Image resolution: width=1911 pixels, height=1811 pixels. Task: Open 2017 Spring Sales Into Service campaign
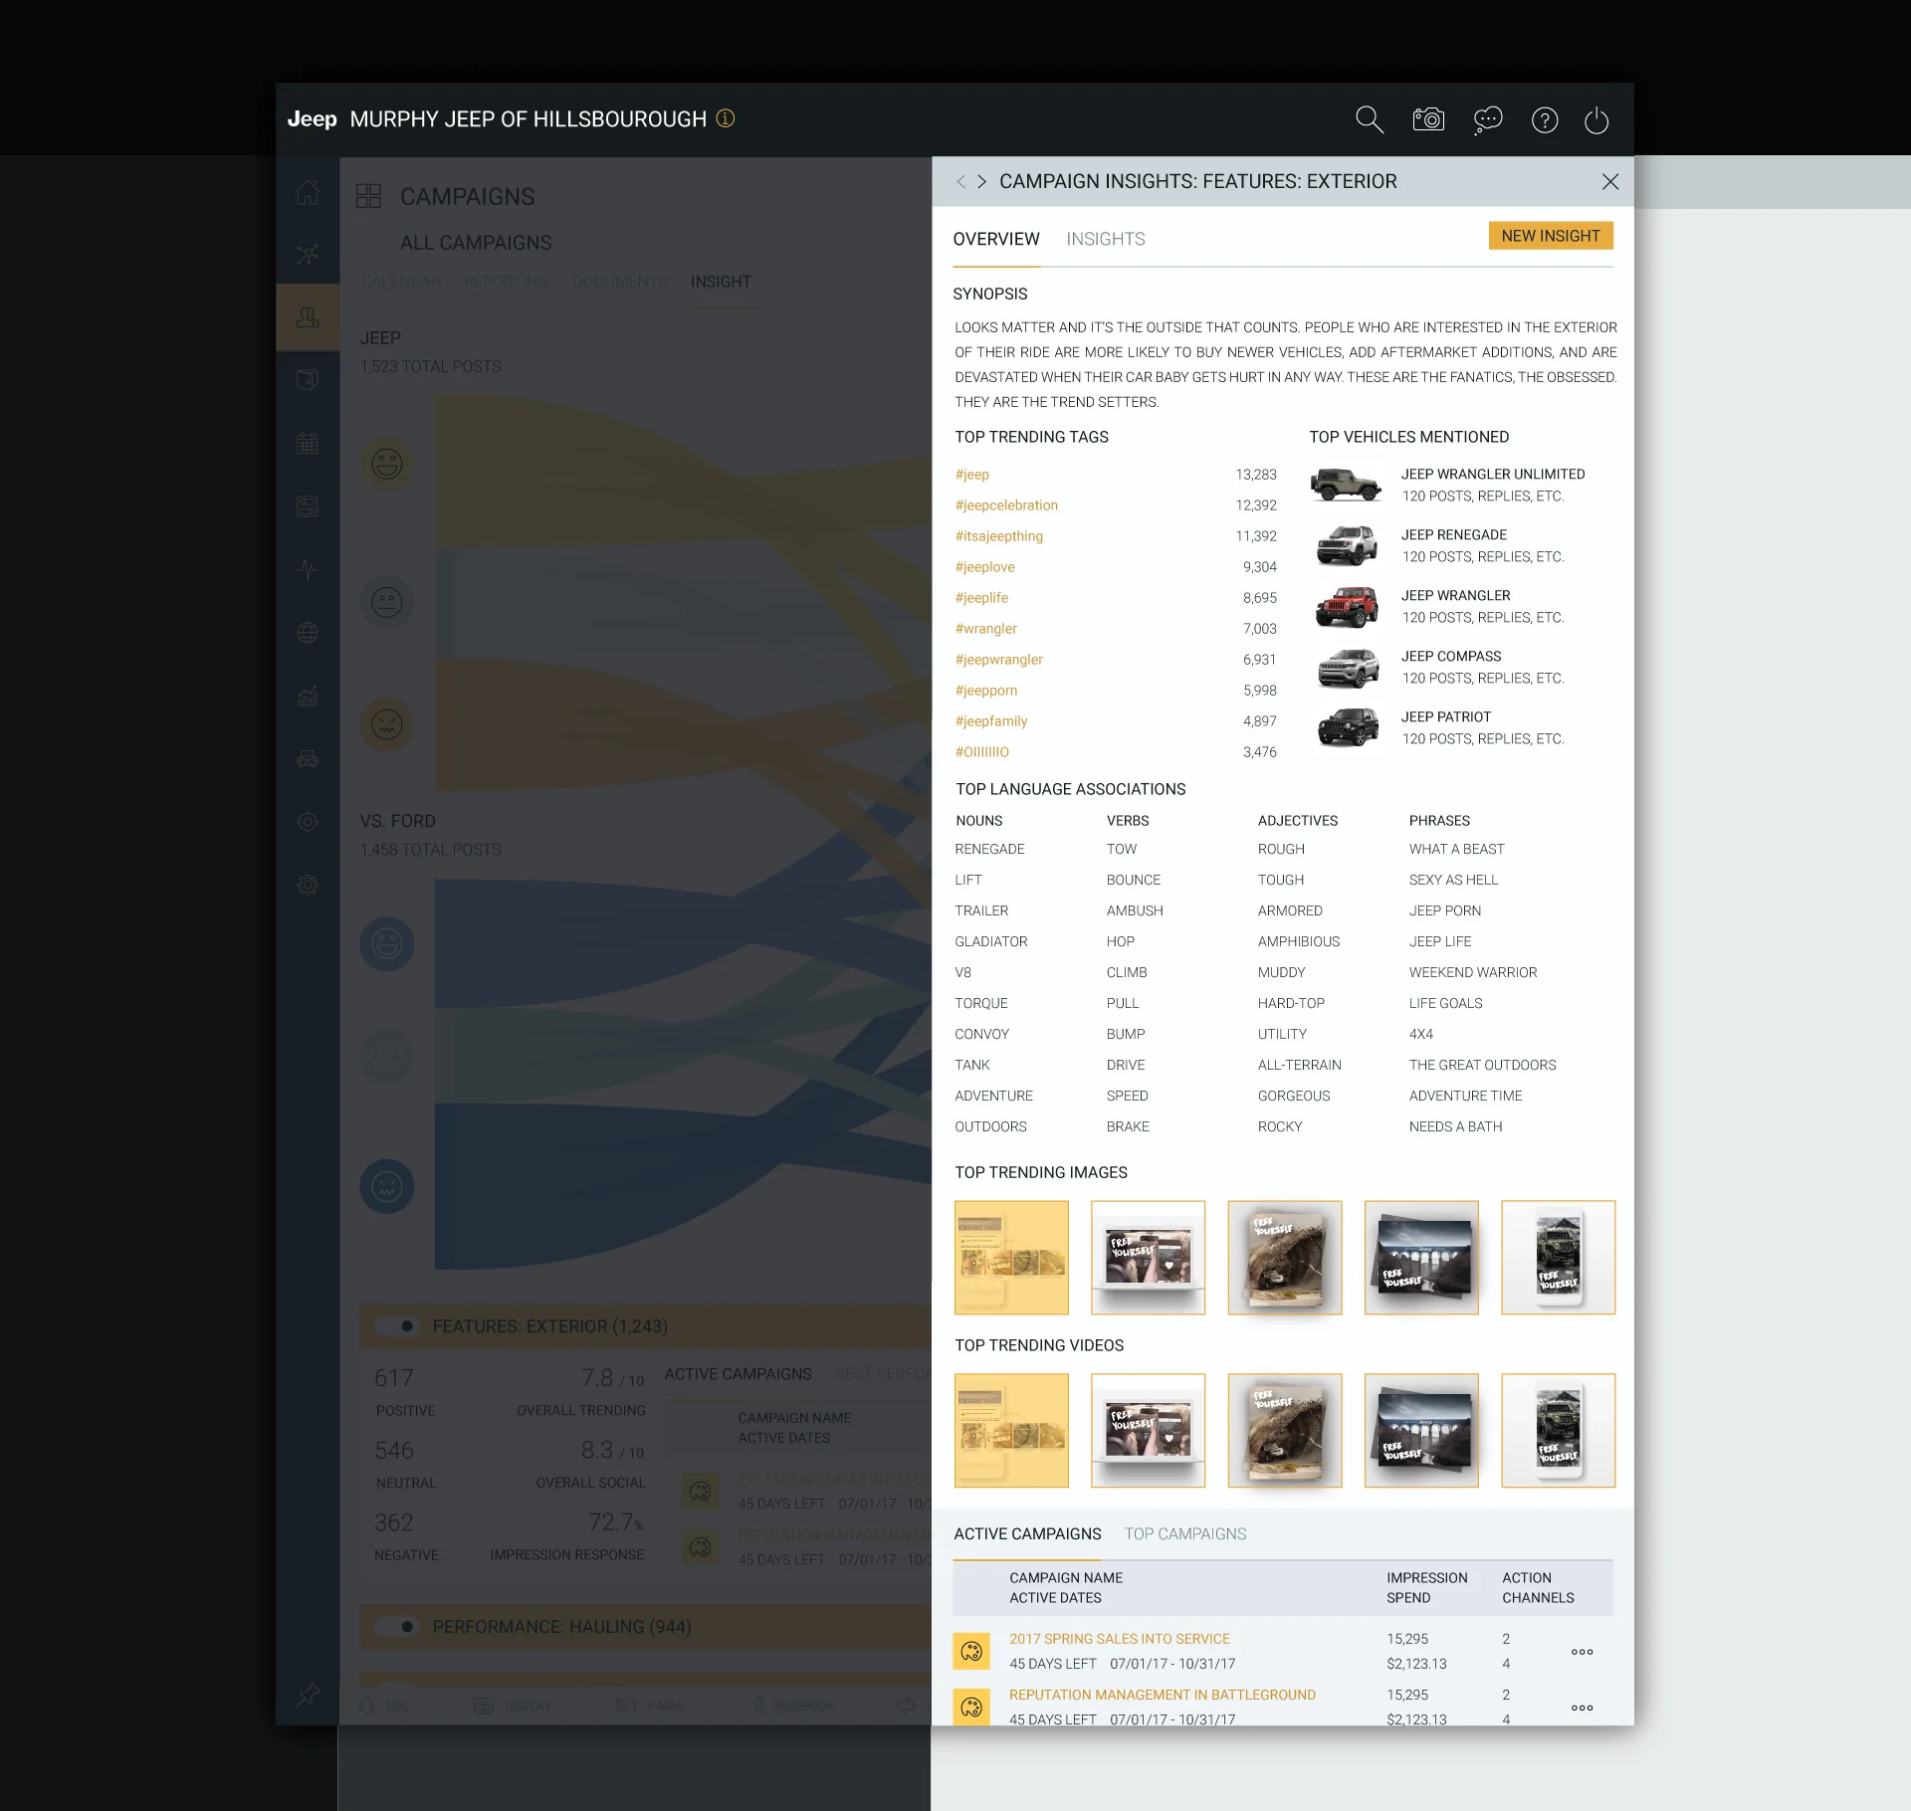1120,1639
